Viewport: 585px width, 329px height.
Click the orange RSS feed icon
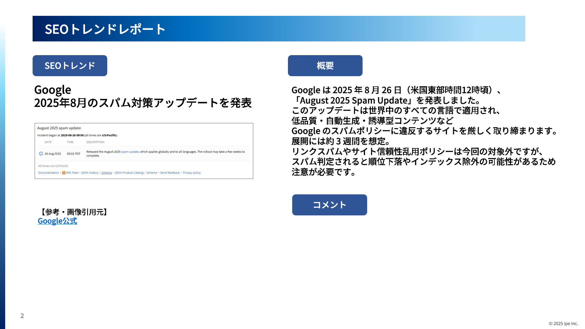click(x=64, y=173)
